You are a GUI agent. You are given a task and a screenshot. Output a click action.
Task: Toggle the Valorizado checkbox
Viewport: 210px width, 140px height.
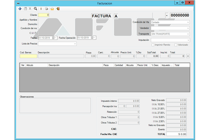(176, 45)
